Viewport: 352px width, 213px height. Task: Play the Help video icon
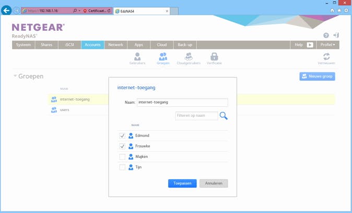[310, 45]
